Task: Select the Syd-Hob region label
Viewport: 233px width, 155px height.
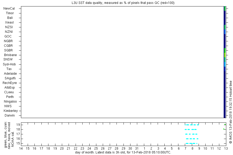Action: pyautogui.click(x=9, y=64)
